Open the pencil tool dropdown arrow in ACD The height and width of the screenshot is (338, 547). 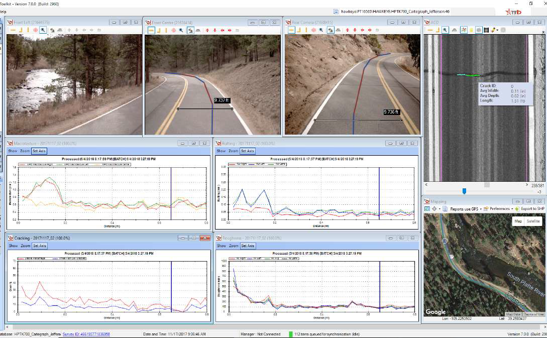(498, 30)
